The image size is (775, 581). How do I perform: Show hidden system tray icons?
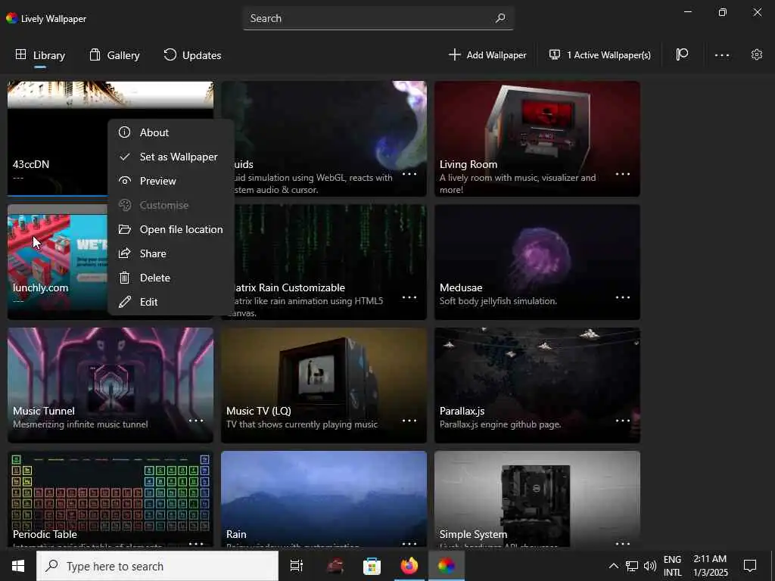pos(613,566)
